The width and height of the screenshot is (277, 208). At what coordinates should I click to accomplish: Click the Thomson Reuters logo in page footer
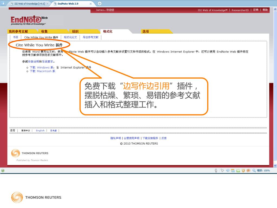(x=30, y=153)
